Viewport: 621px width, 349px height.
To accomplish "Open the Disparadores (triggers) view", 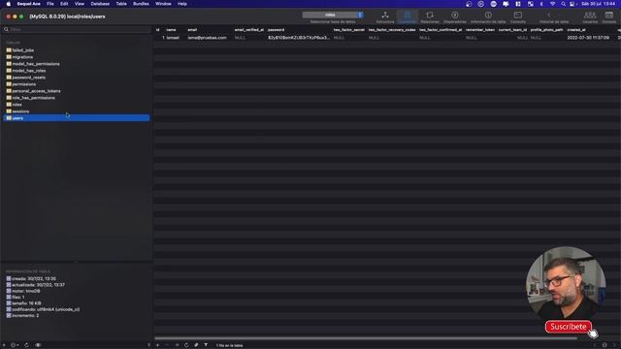I will 455,17.
